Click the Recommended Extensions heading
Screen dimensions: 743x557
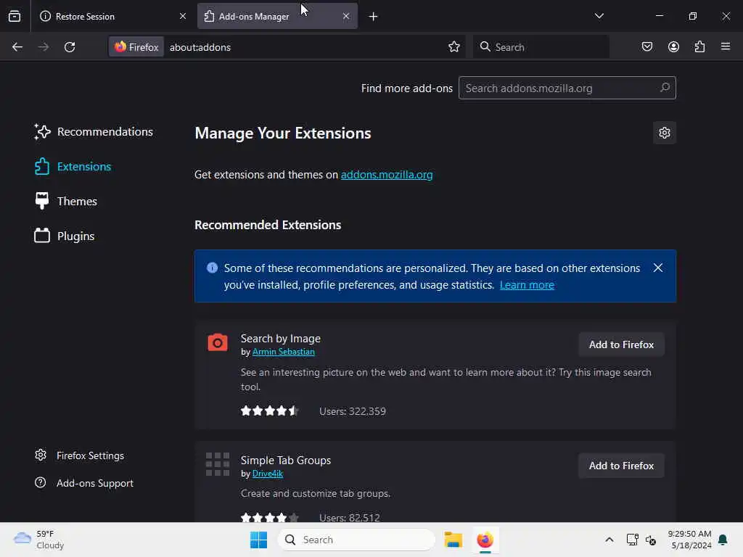[268, 225]
